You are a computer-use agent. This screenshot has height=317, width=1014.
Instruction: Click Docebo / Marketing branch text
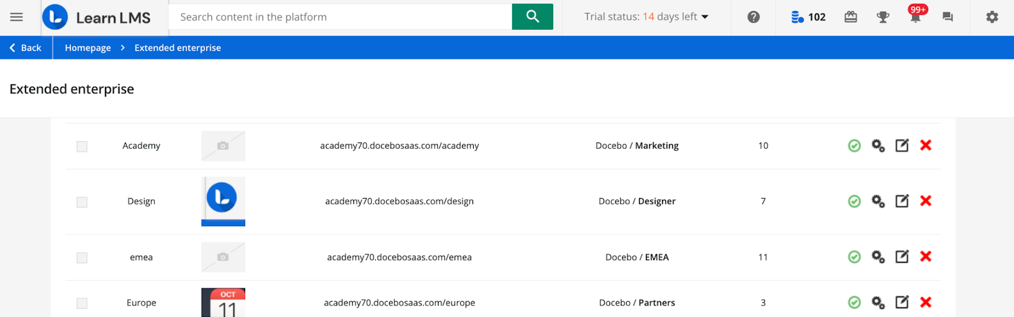(637, 146)
